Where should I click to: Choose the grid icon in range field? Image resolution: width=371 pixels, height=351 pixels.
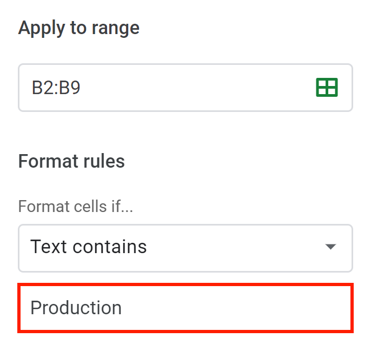(327, 87)
